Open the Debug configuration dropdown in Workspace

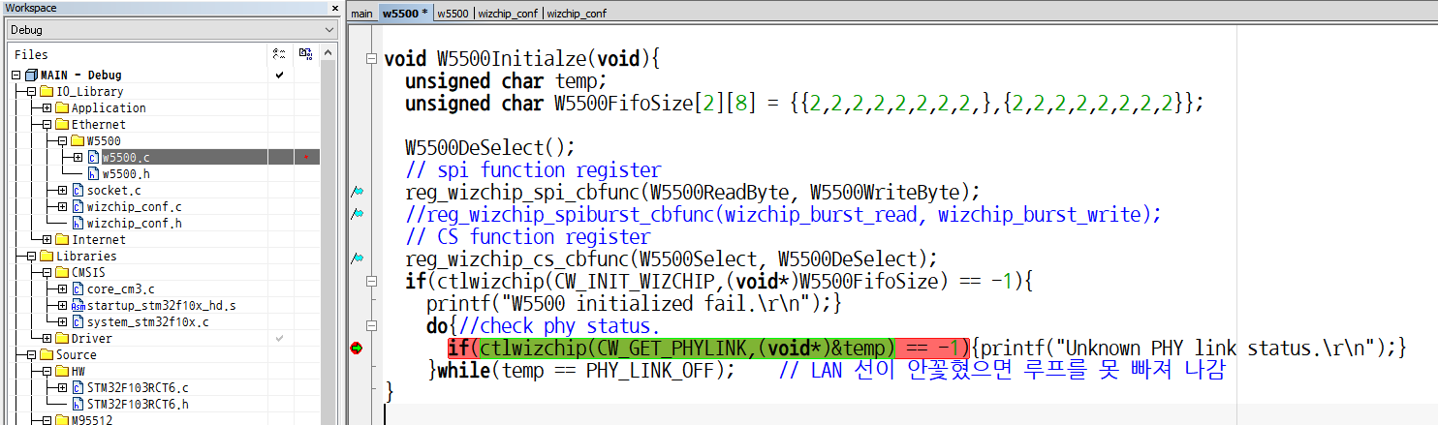(171, 30)
